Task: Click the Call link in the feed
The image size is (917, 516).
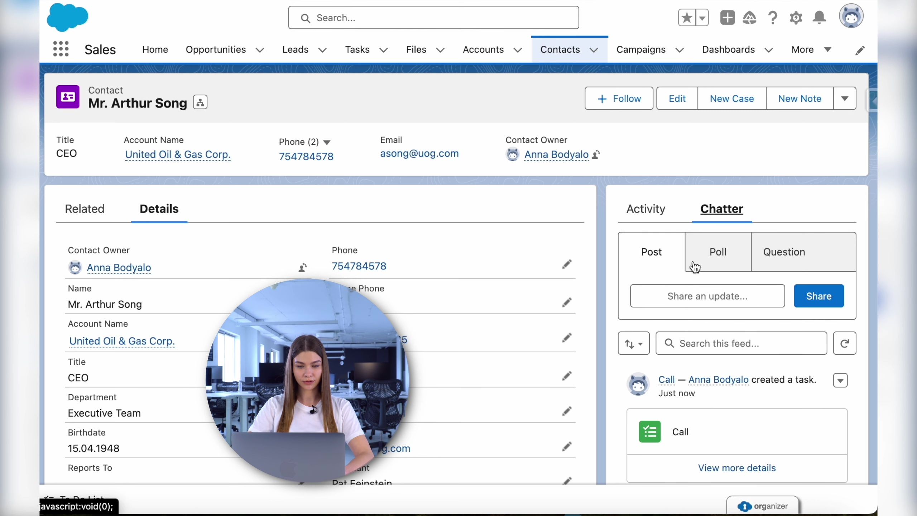Action: click(667, 379)
